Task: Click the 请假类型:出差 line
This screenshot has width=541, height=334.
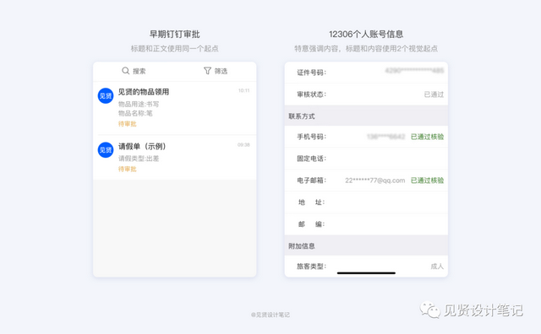Action: click(139, 159)
